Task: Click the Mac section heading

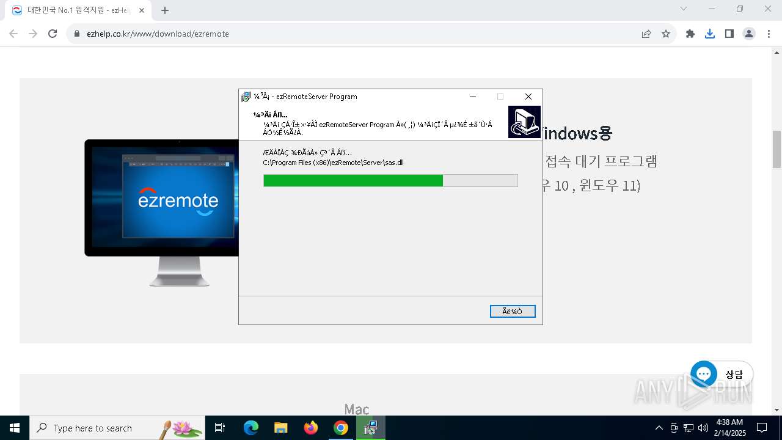Action: coord(357,409)
